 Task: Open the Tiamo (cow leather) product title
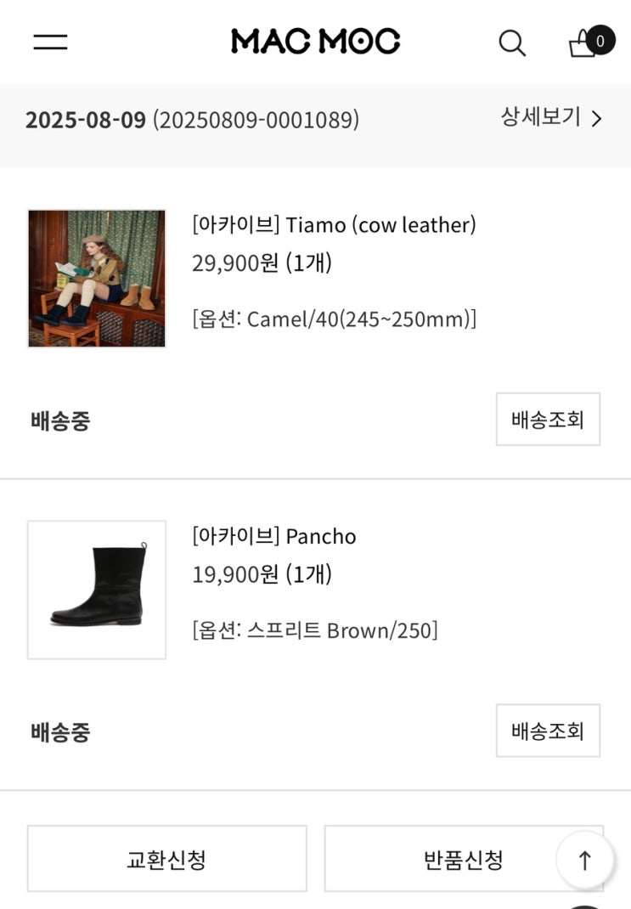point(335,225)
